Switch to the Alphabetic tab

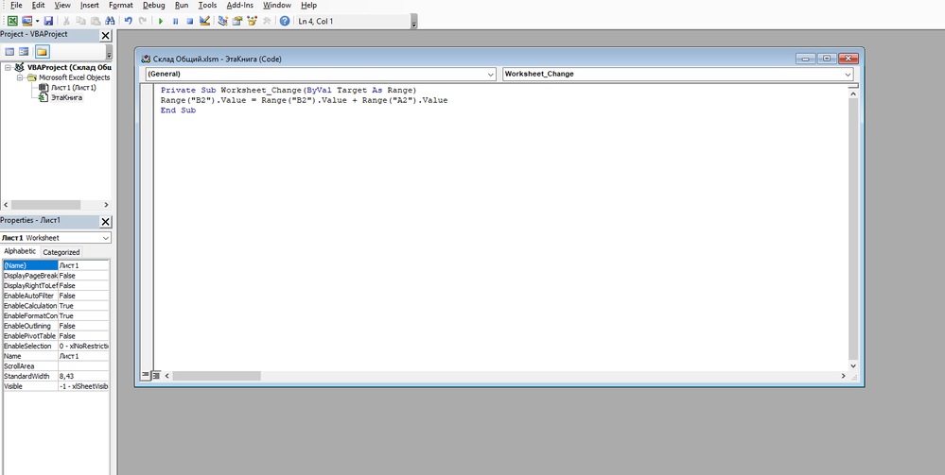(x=20, y=251)
